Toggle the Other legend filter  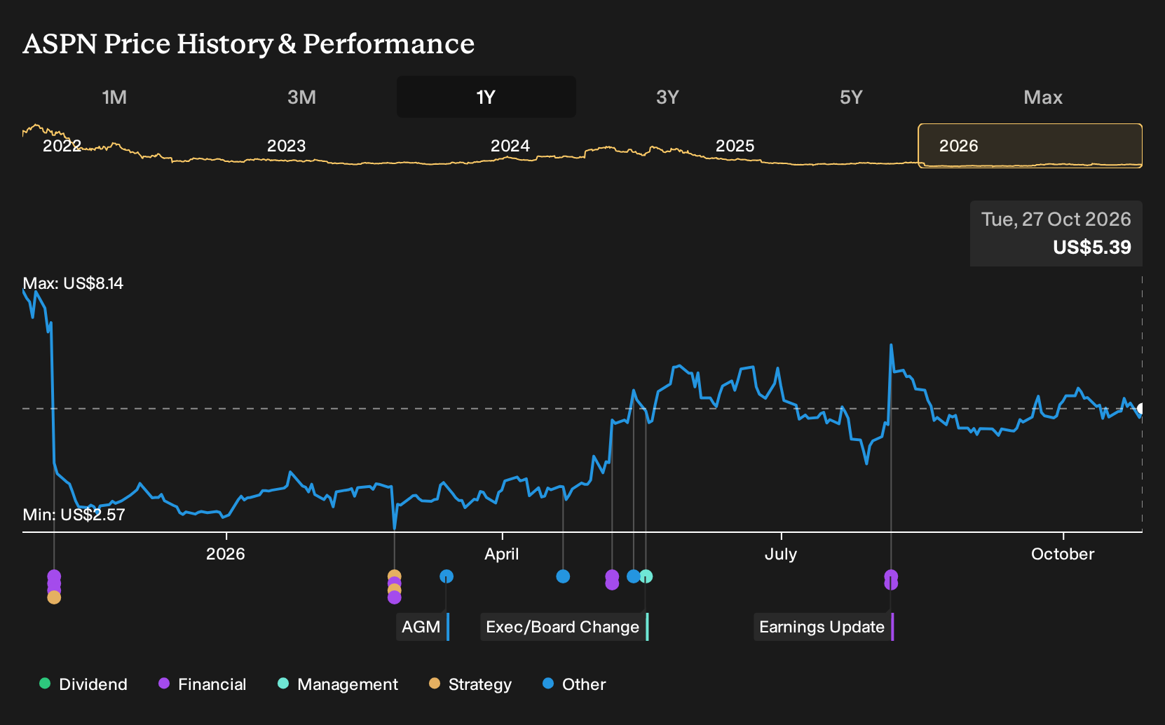tap(574, 684)
